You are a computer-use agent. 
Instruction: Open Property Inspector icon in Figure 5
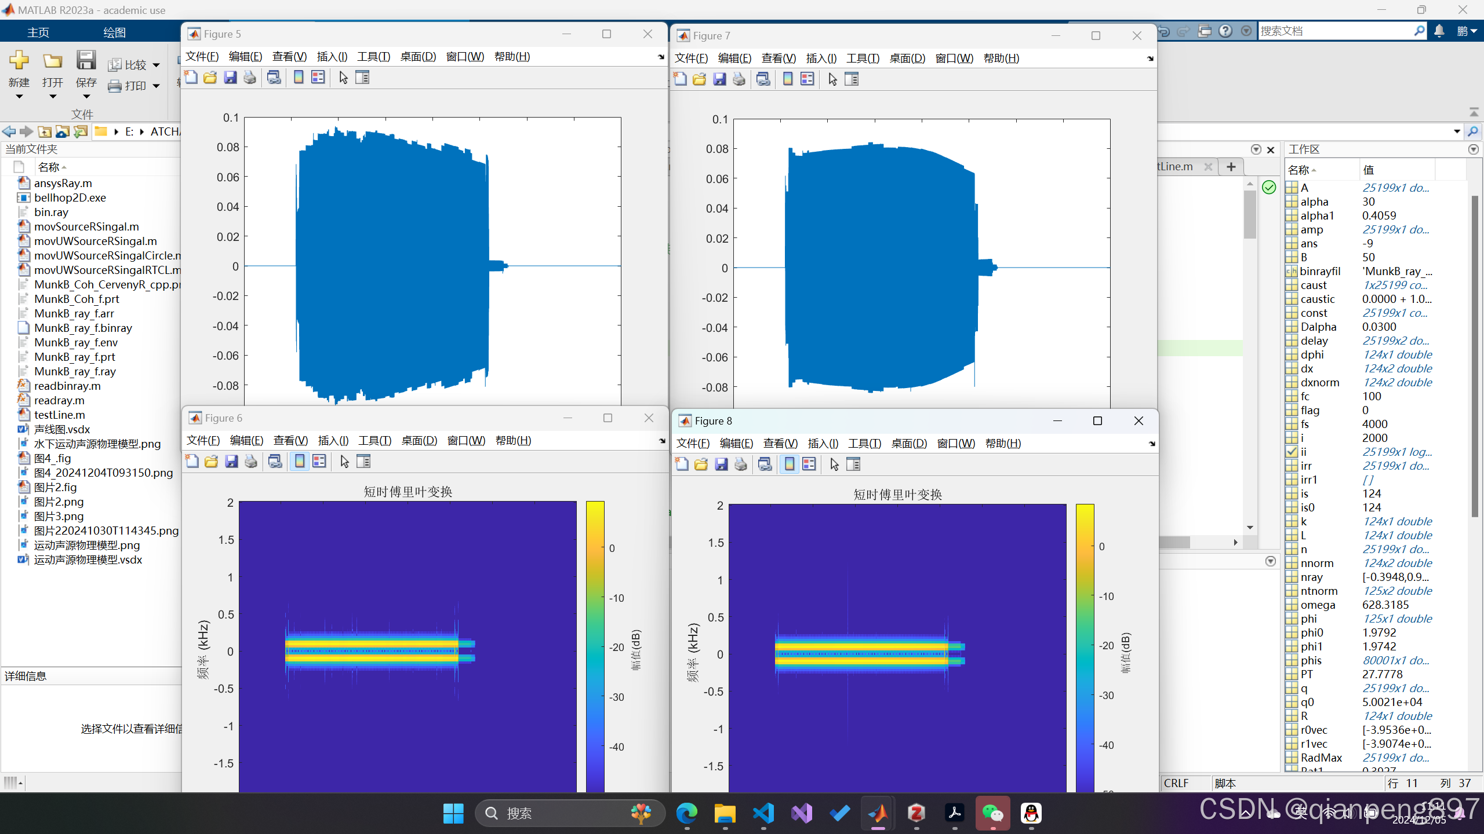pyautogui.click(x=362, y=78)
